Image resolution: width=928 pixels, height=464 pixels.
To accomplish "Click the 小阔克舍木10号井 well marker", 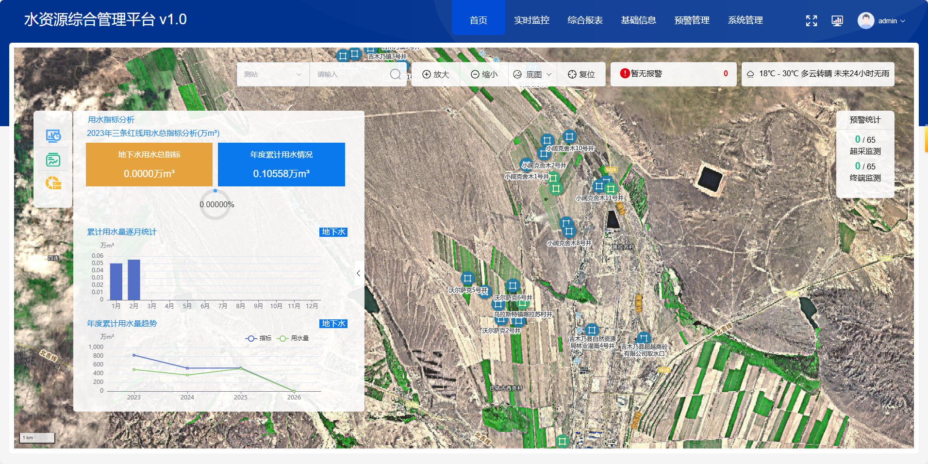I will coord(569,137).
